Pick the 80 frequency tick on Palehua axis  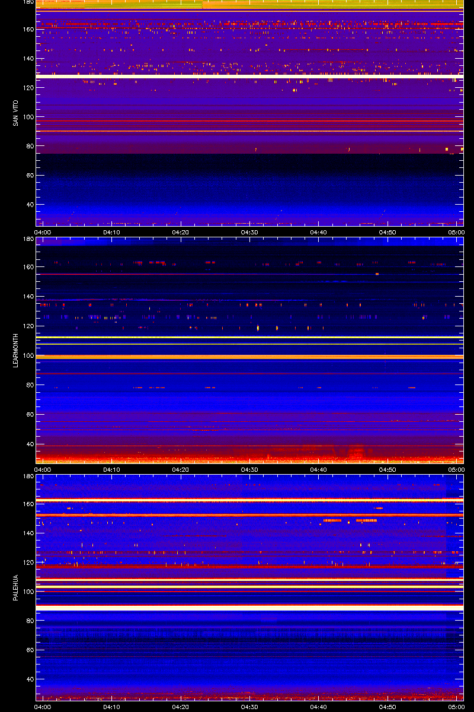pyautogui.click(x=30, y=621)
